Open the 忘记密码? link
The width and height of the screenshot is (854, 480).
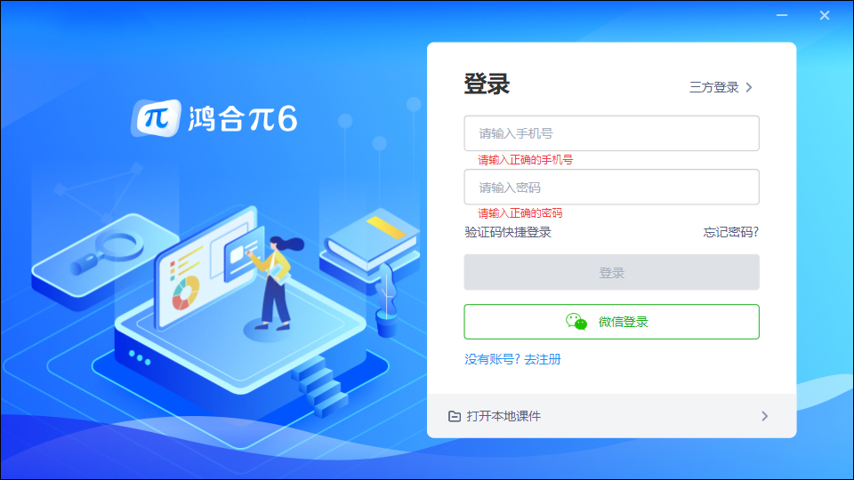point(730,232)
